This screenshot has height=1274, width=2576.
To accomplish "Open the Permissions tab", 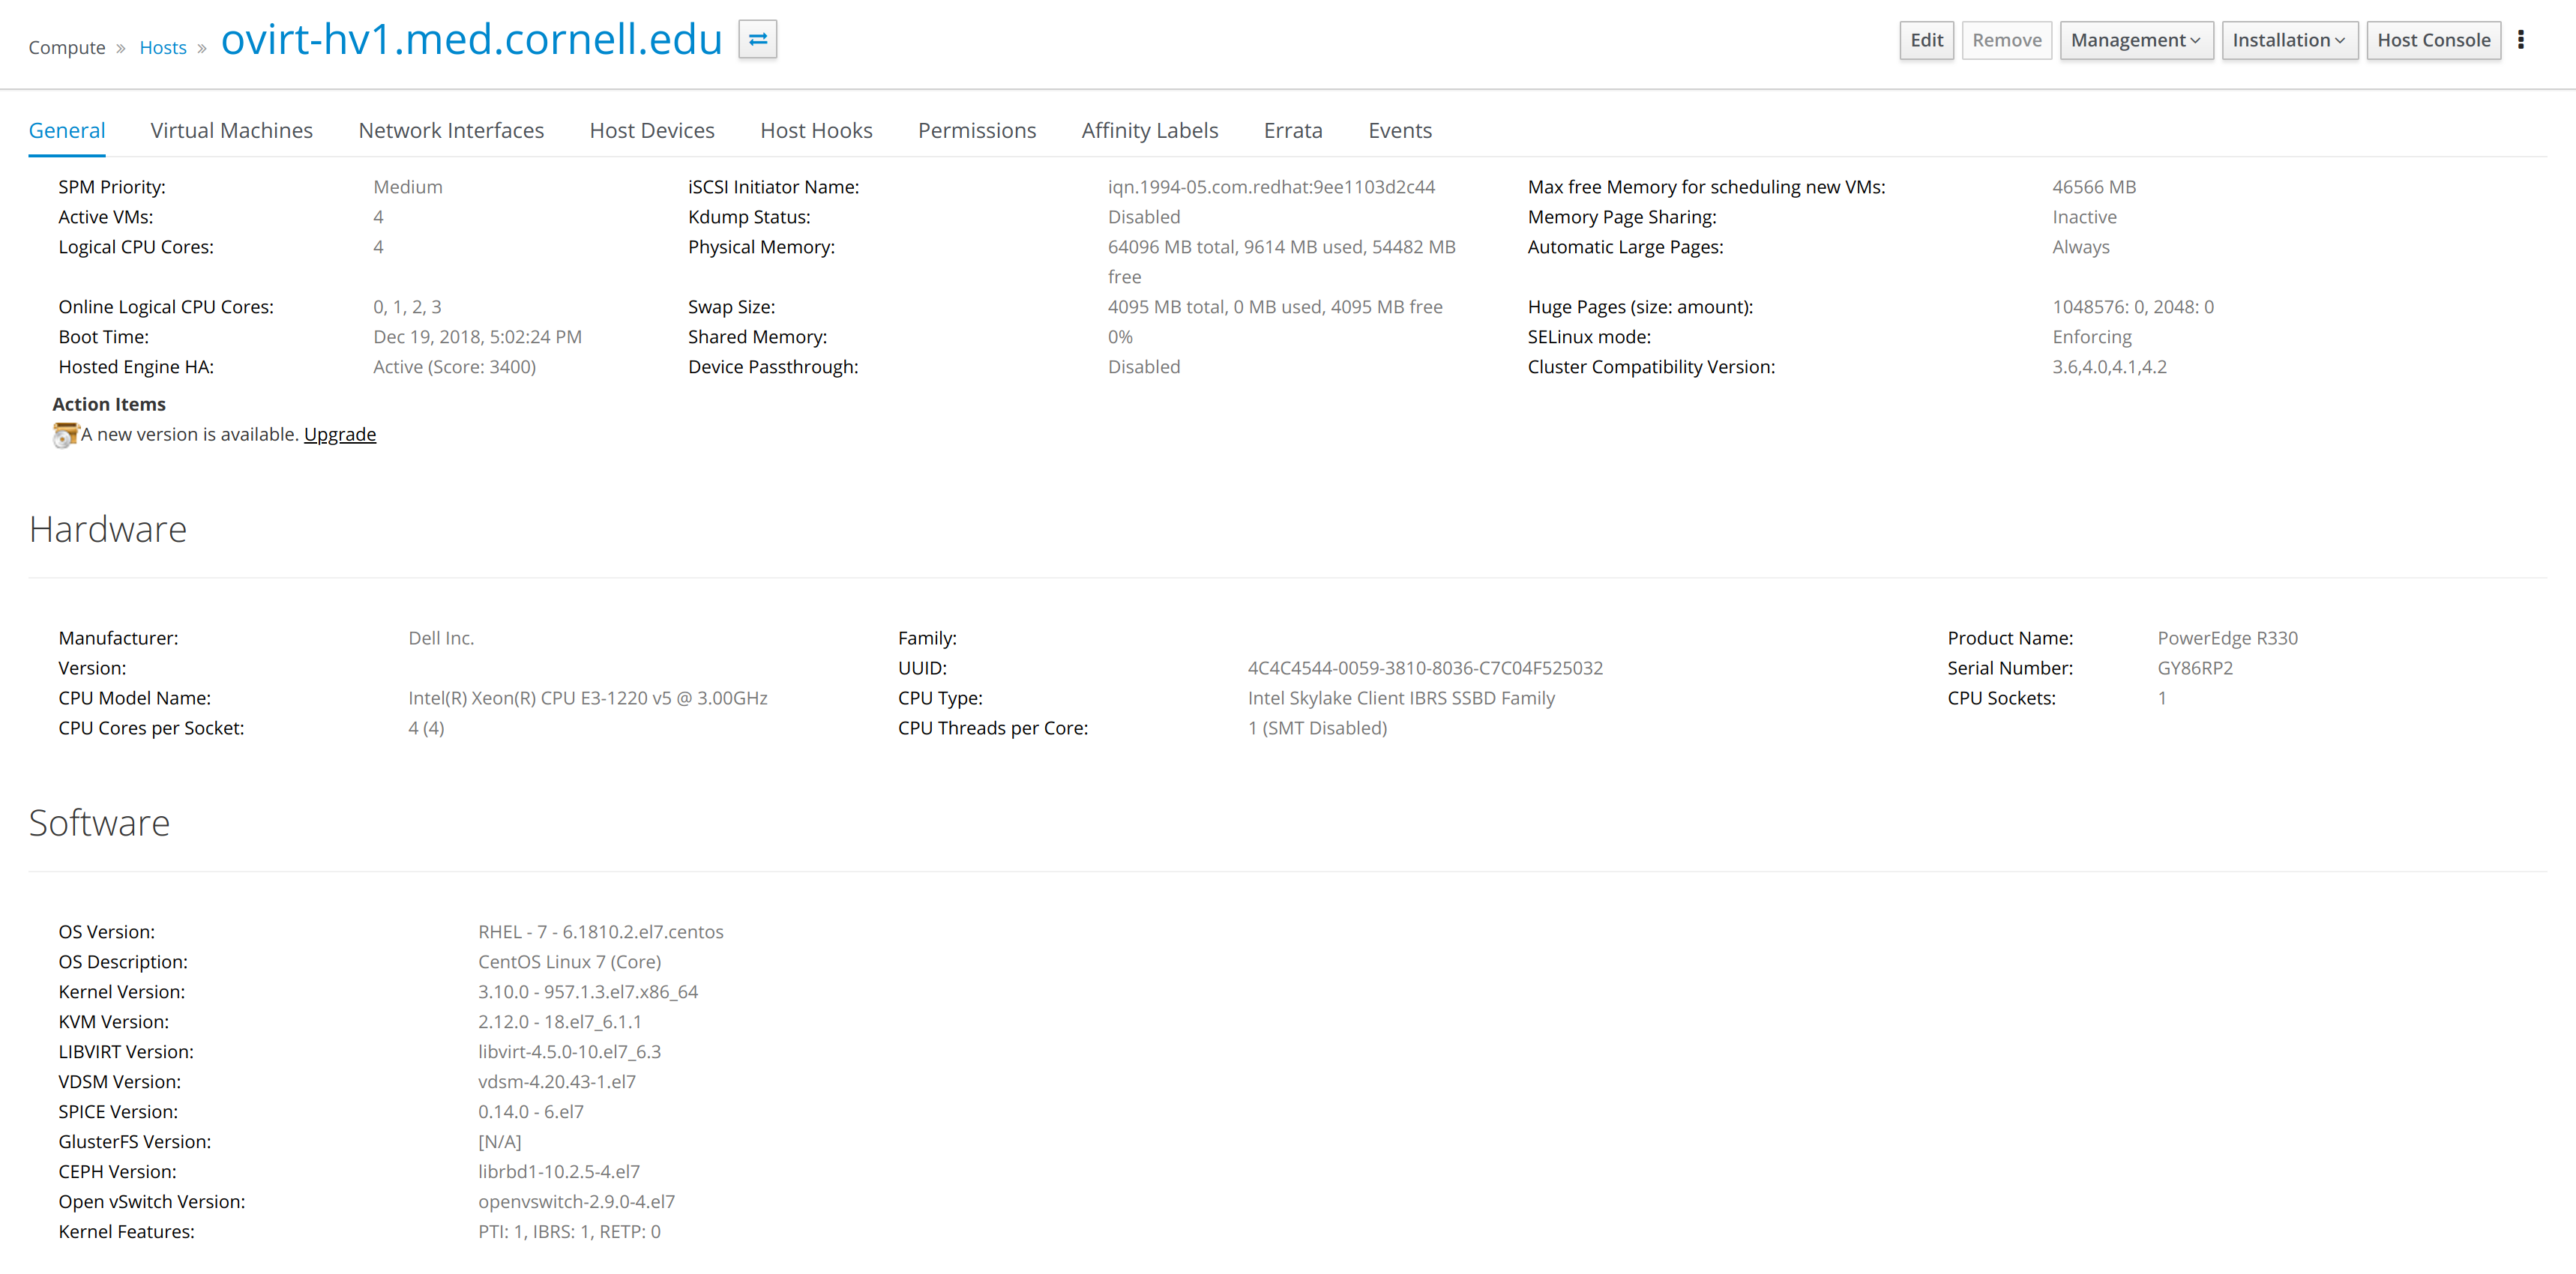I will 977,131.
